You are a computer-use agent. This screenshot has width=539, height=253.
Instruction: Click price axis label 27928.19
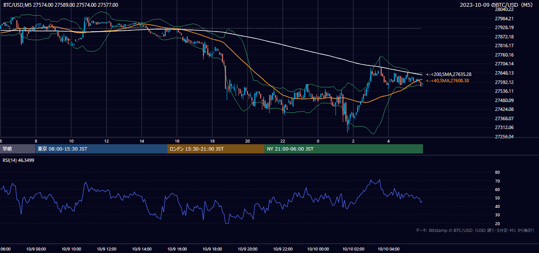pos(504,27)
